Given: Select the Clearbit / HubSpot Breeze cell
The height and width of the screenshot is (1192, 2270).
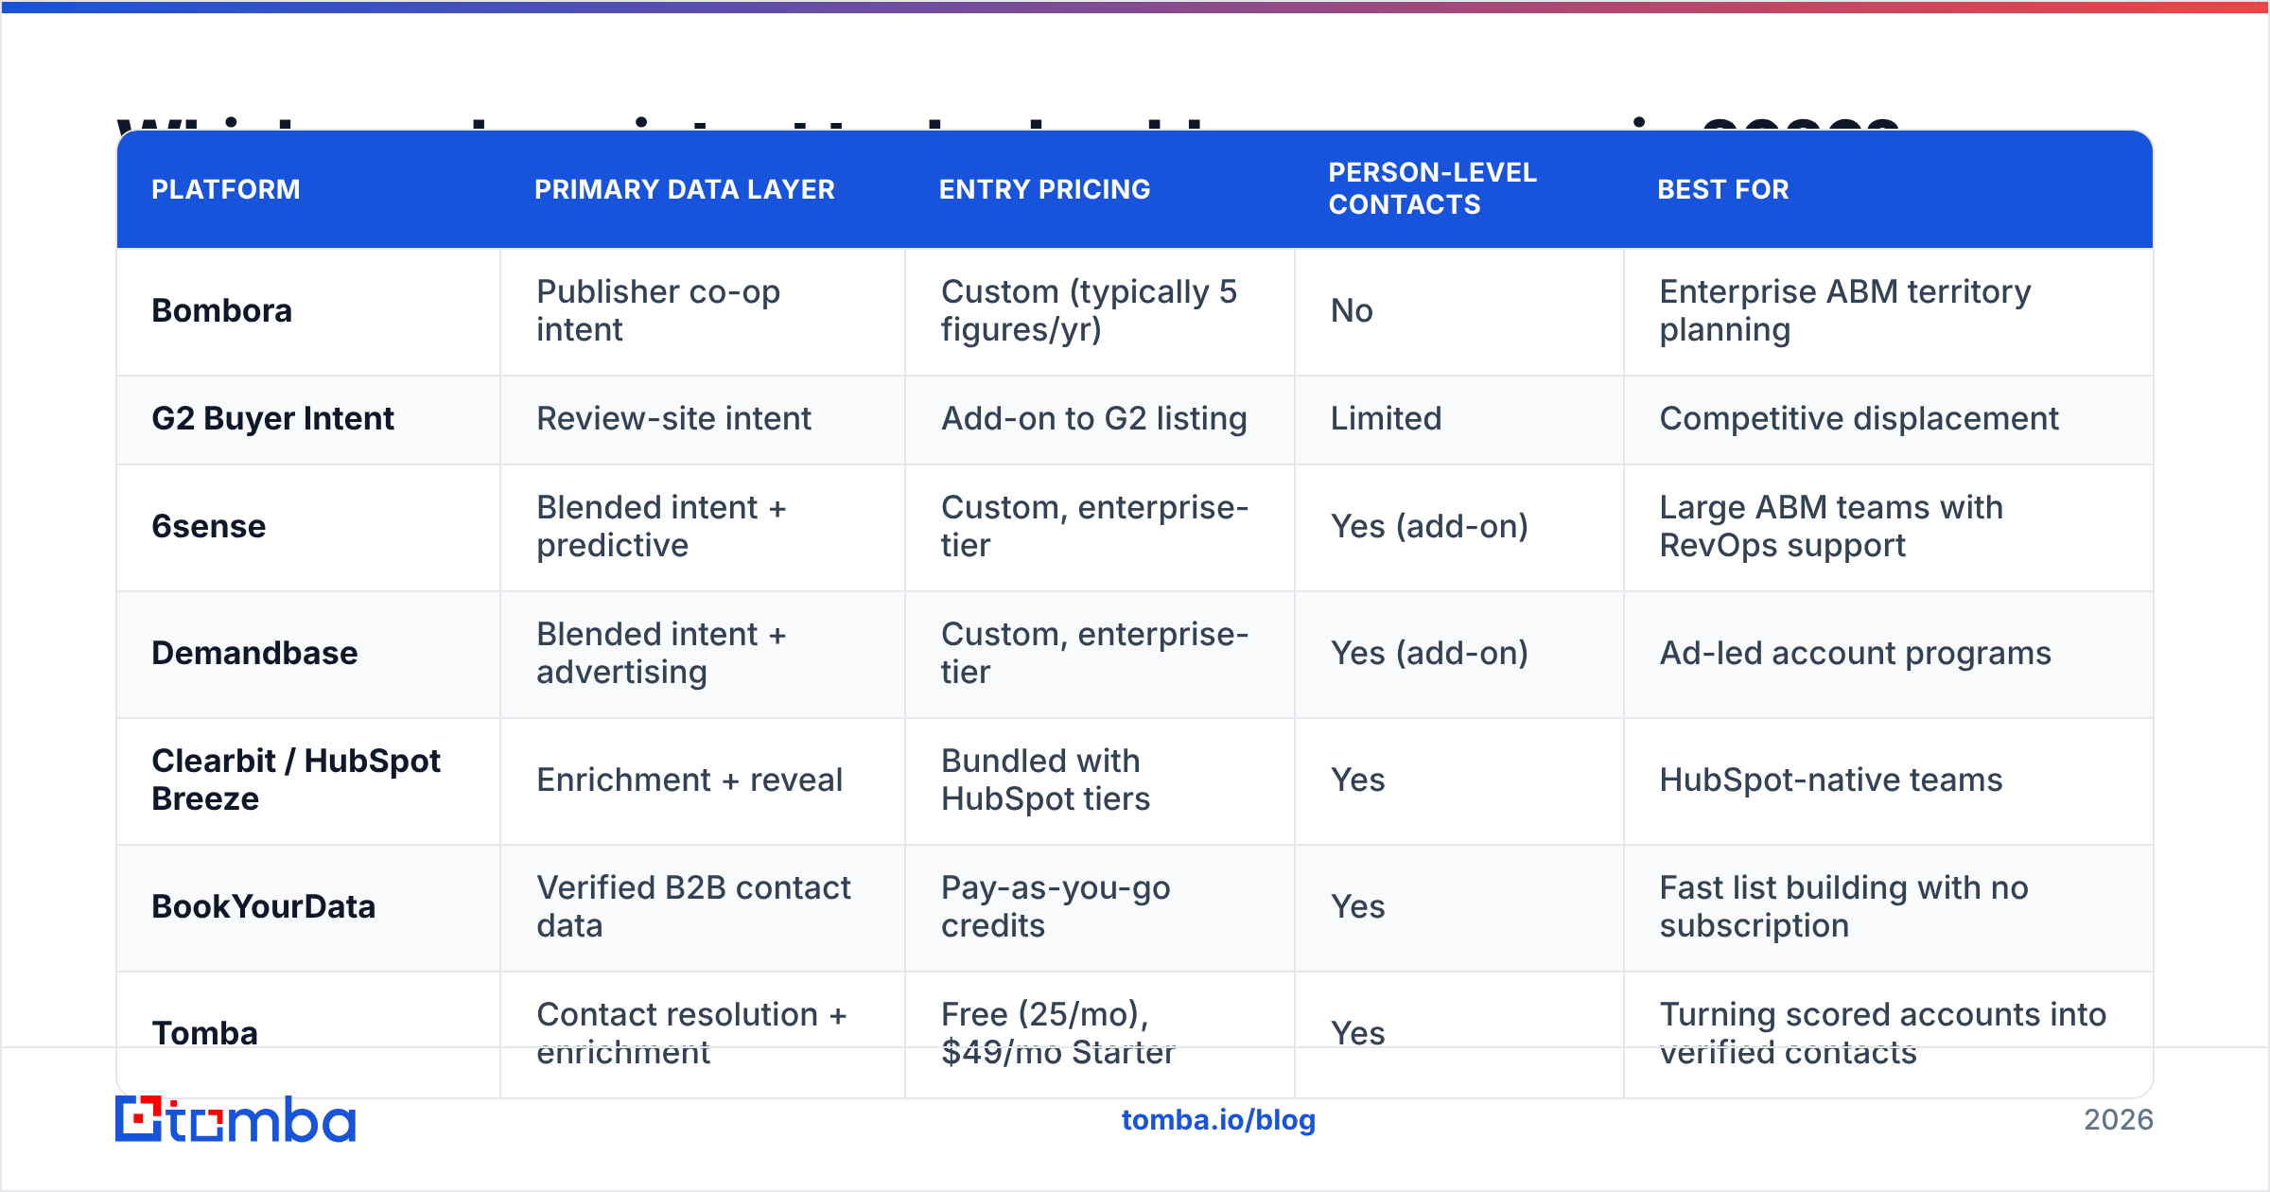Looking at the screenshot, I should point(308,780).
